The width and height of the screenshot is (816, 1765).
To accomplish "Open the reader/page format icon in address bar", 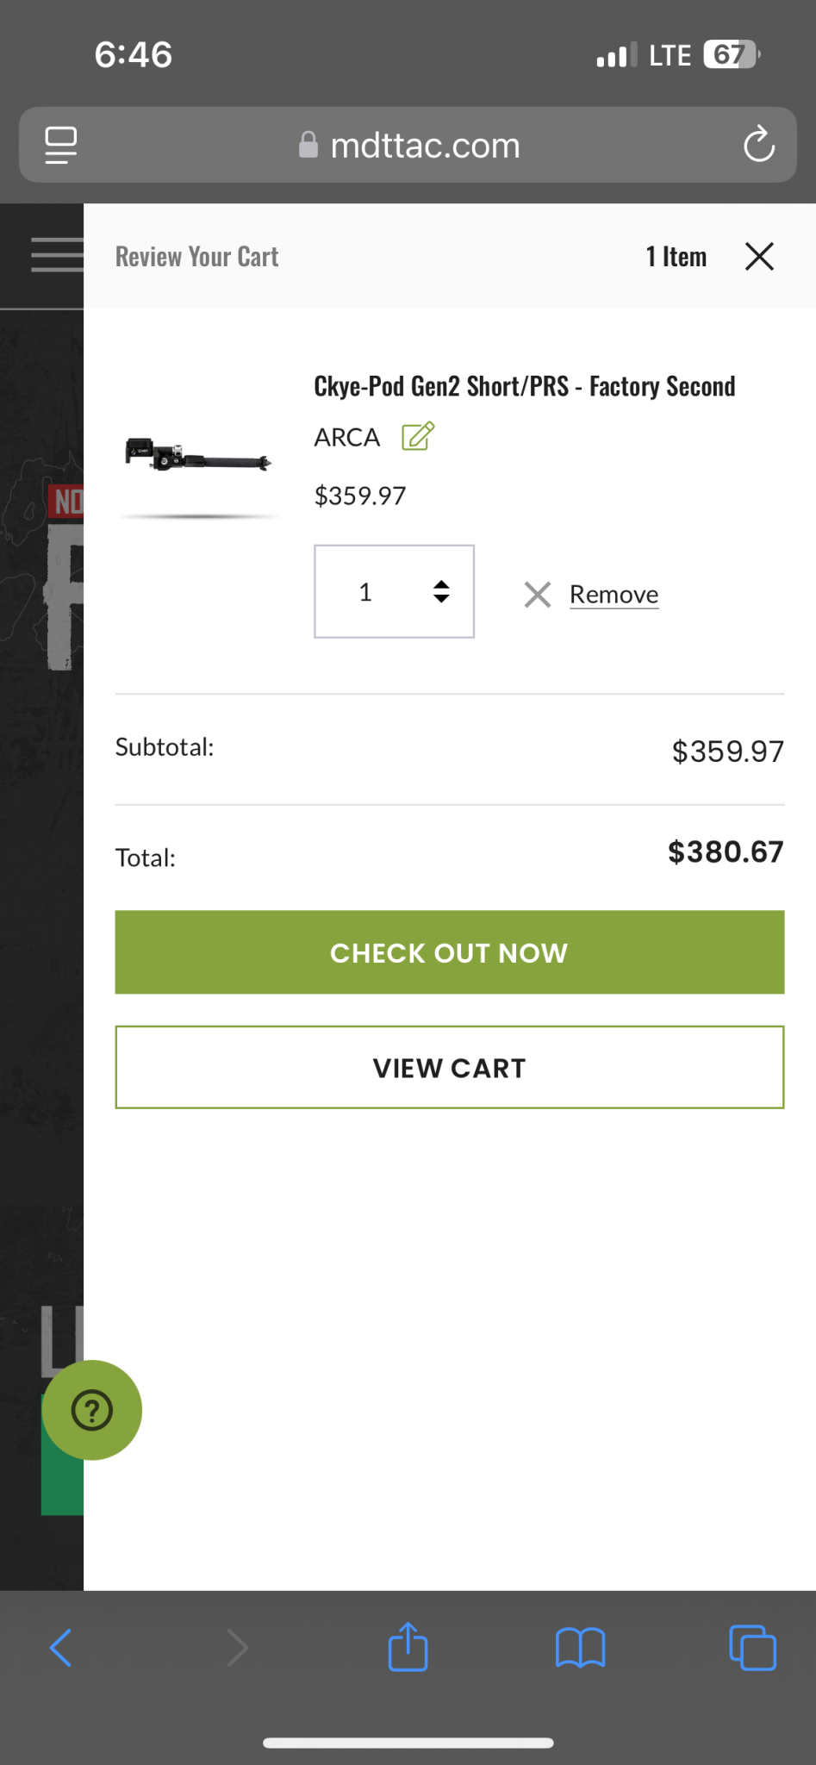I will (61, 145).
